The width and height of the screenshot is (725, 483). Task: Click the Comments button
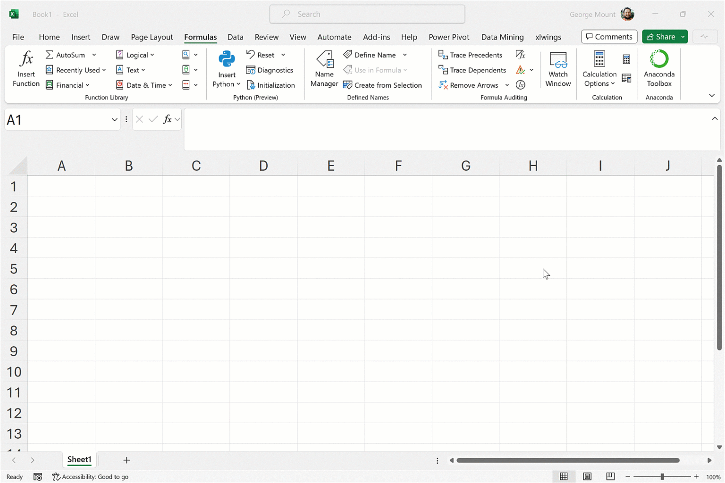tap(609, 37)
